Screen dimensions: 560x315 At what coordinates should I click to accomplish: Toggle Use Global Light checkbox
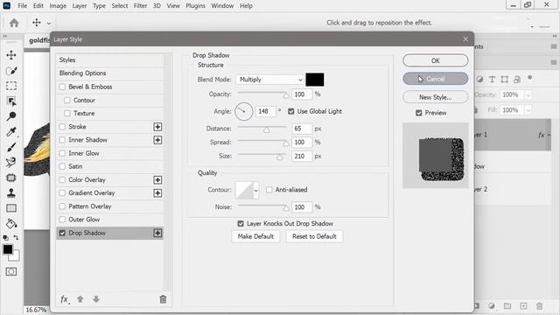tap(291, 111)
